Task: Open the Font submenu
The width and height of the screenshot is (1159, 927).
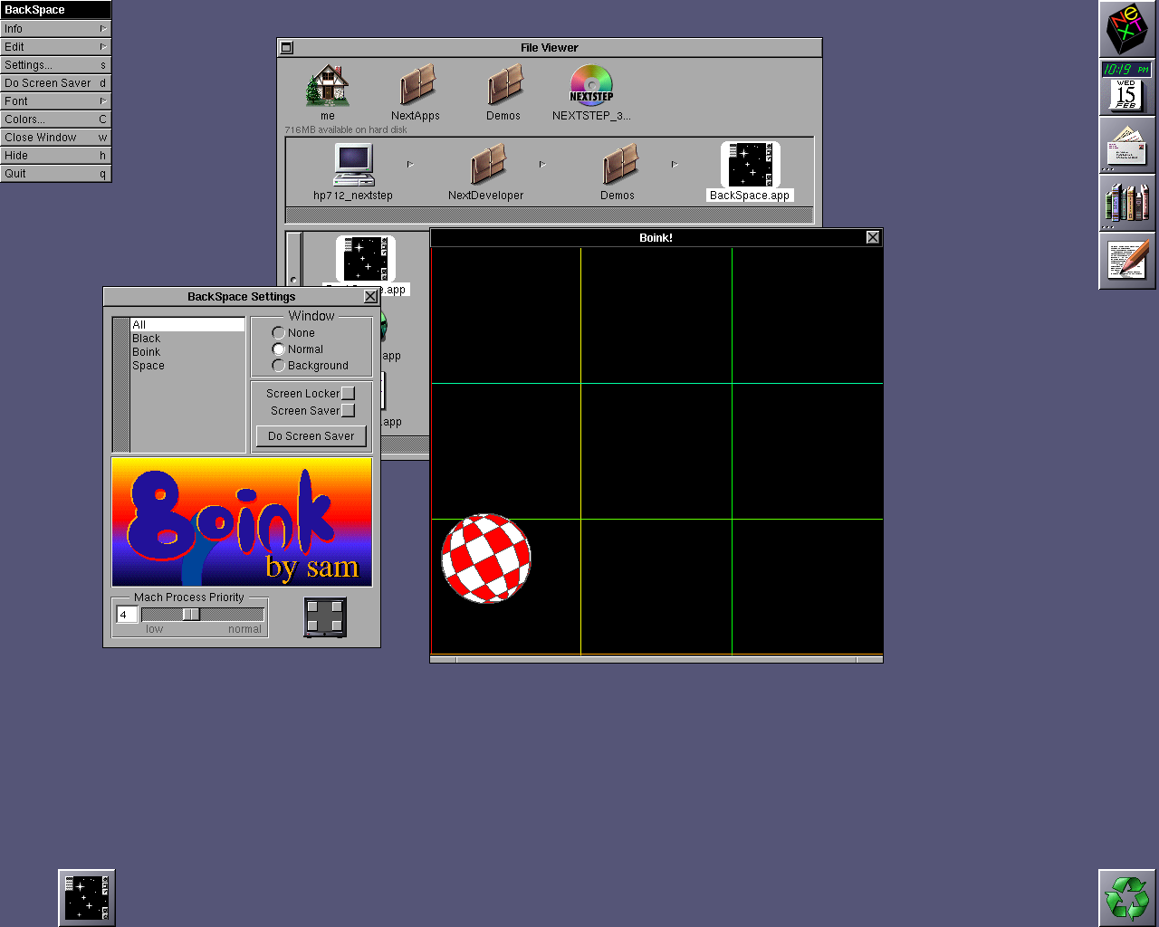Action: [55, 101]
